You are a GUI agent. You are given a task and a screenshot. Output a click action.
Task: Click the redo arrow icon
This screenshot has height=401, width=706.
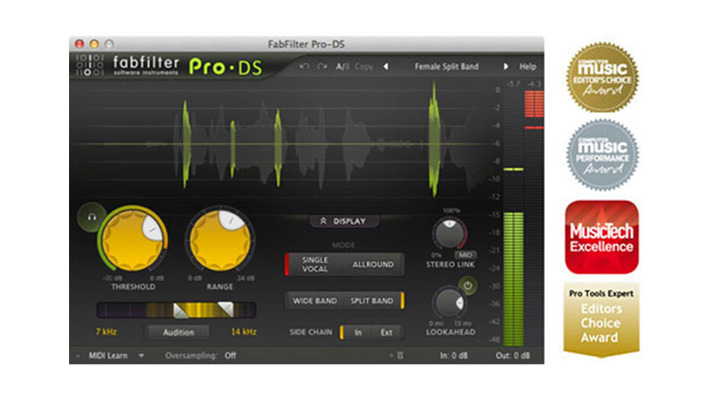click(x=322, y=67)
